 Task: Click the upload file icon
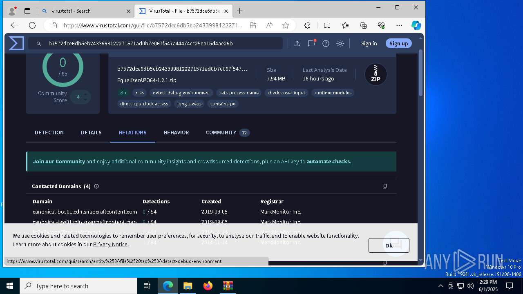[x=297, y=43]
